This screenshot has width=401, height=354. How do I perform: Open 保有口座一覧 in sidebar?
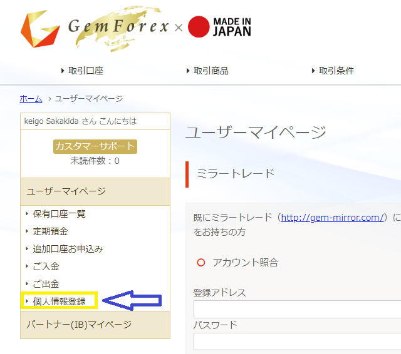coord(59,214)
